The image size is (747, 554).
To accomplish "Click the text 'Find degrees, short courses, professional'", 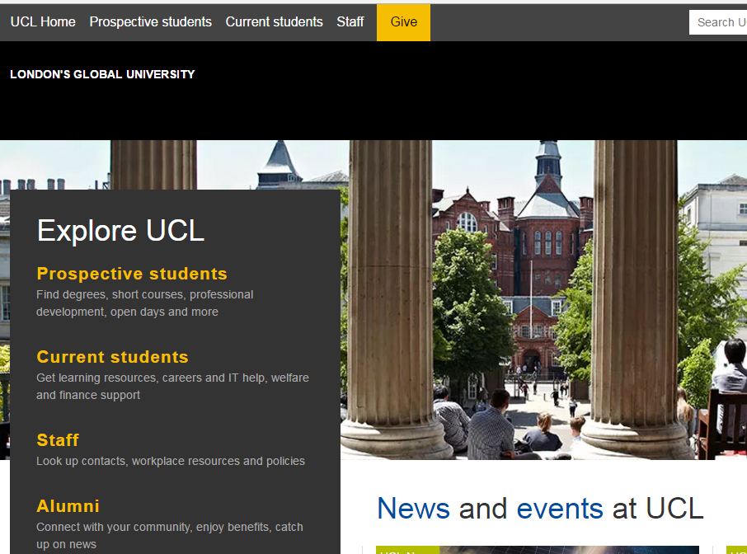I will click(145, 294).
